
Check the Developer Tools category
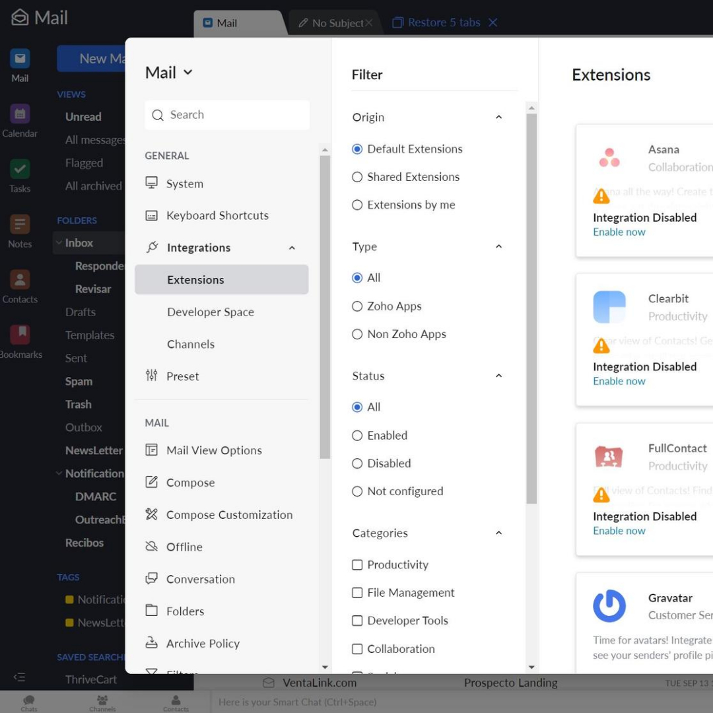coord(357,621)
